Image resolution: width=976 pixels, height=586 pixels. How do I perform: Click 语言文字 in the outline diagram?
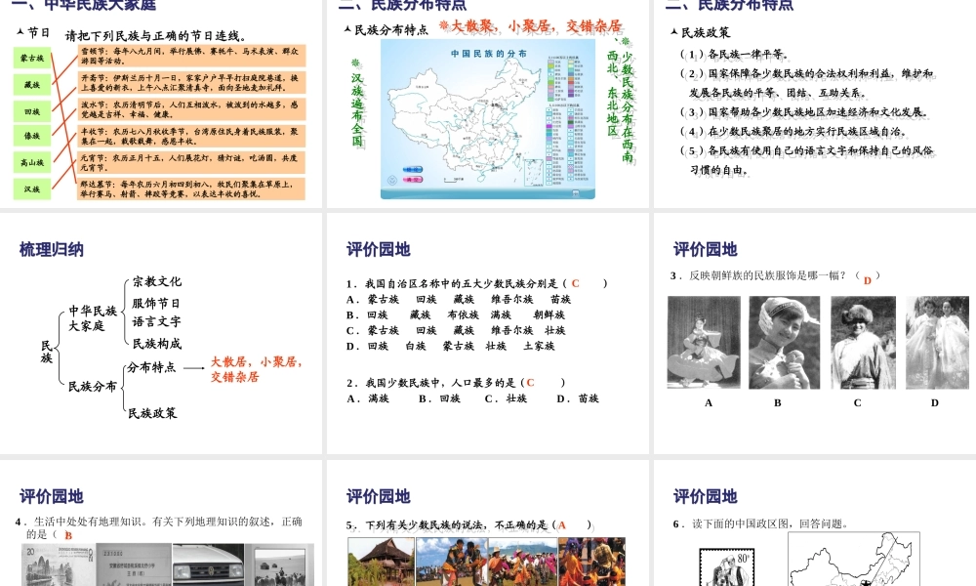coord(157,322)
